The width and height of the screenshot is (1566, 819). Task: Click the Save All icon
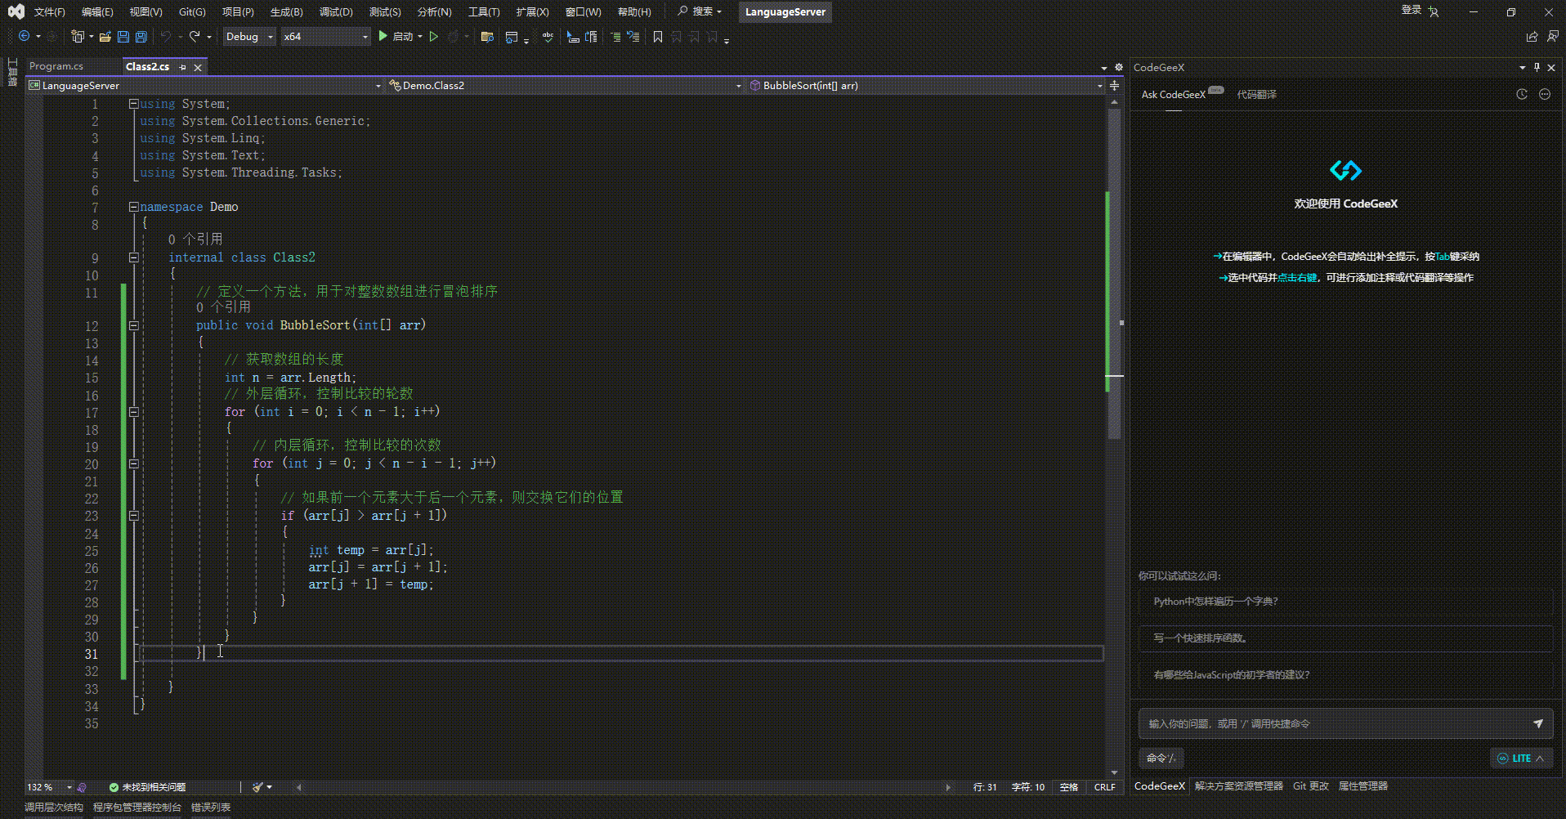coord(141,36)
